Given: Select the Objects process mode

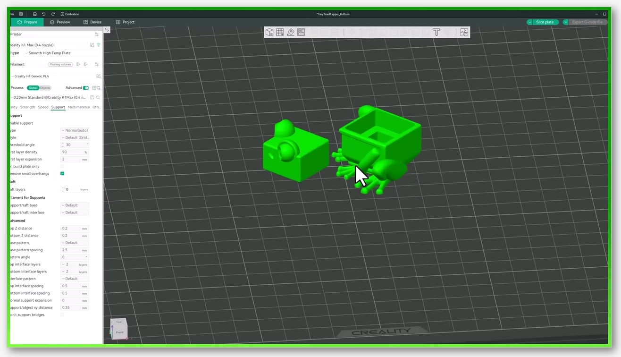Looking at the screenshot, I should click(45, 88).
